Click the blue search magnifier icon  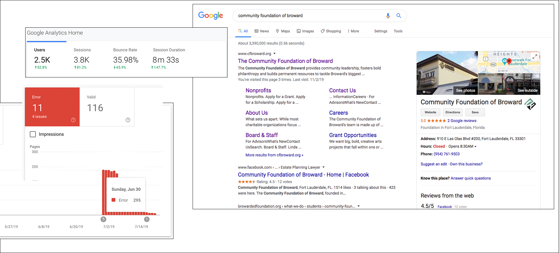click(399, 15)
